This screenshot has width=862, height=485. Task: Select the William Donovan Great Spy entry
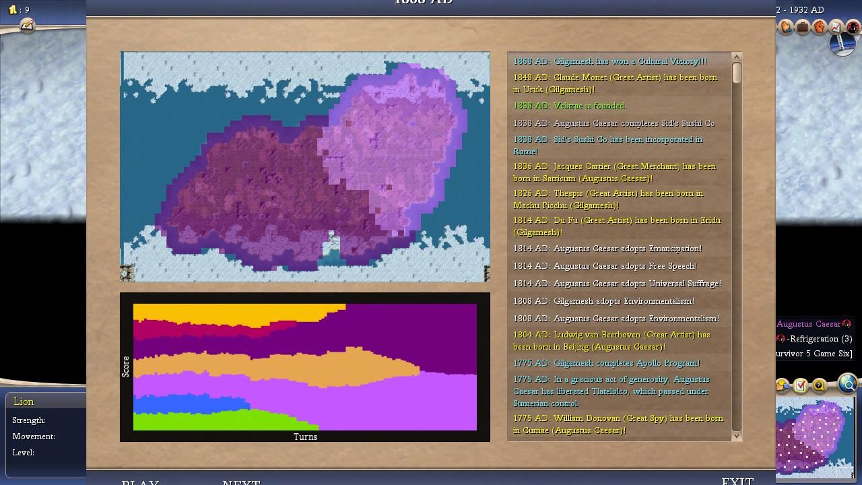(x=618, y=424)
